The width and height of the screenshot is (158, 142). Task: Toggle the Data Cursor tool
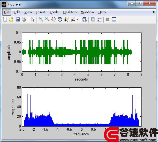(x=66, y=19)
